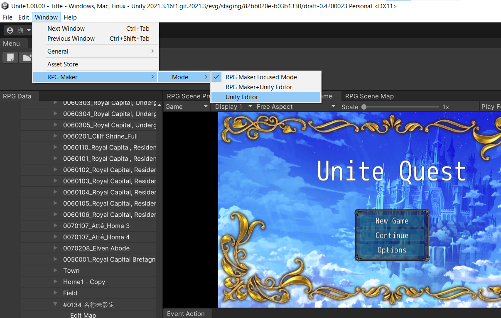Click the open folder icon in the Menu panel

pos(27,57)
